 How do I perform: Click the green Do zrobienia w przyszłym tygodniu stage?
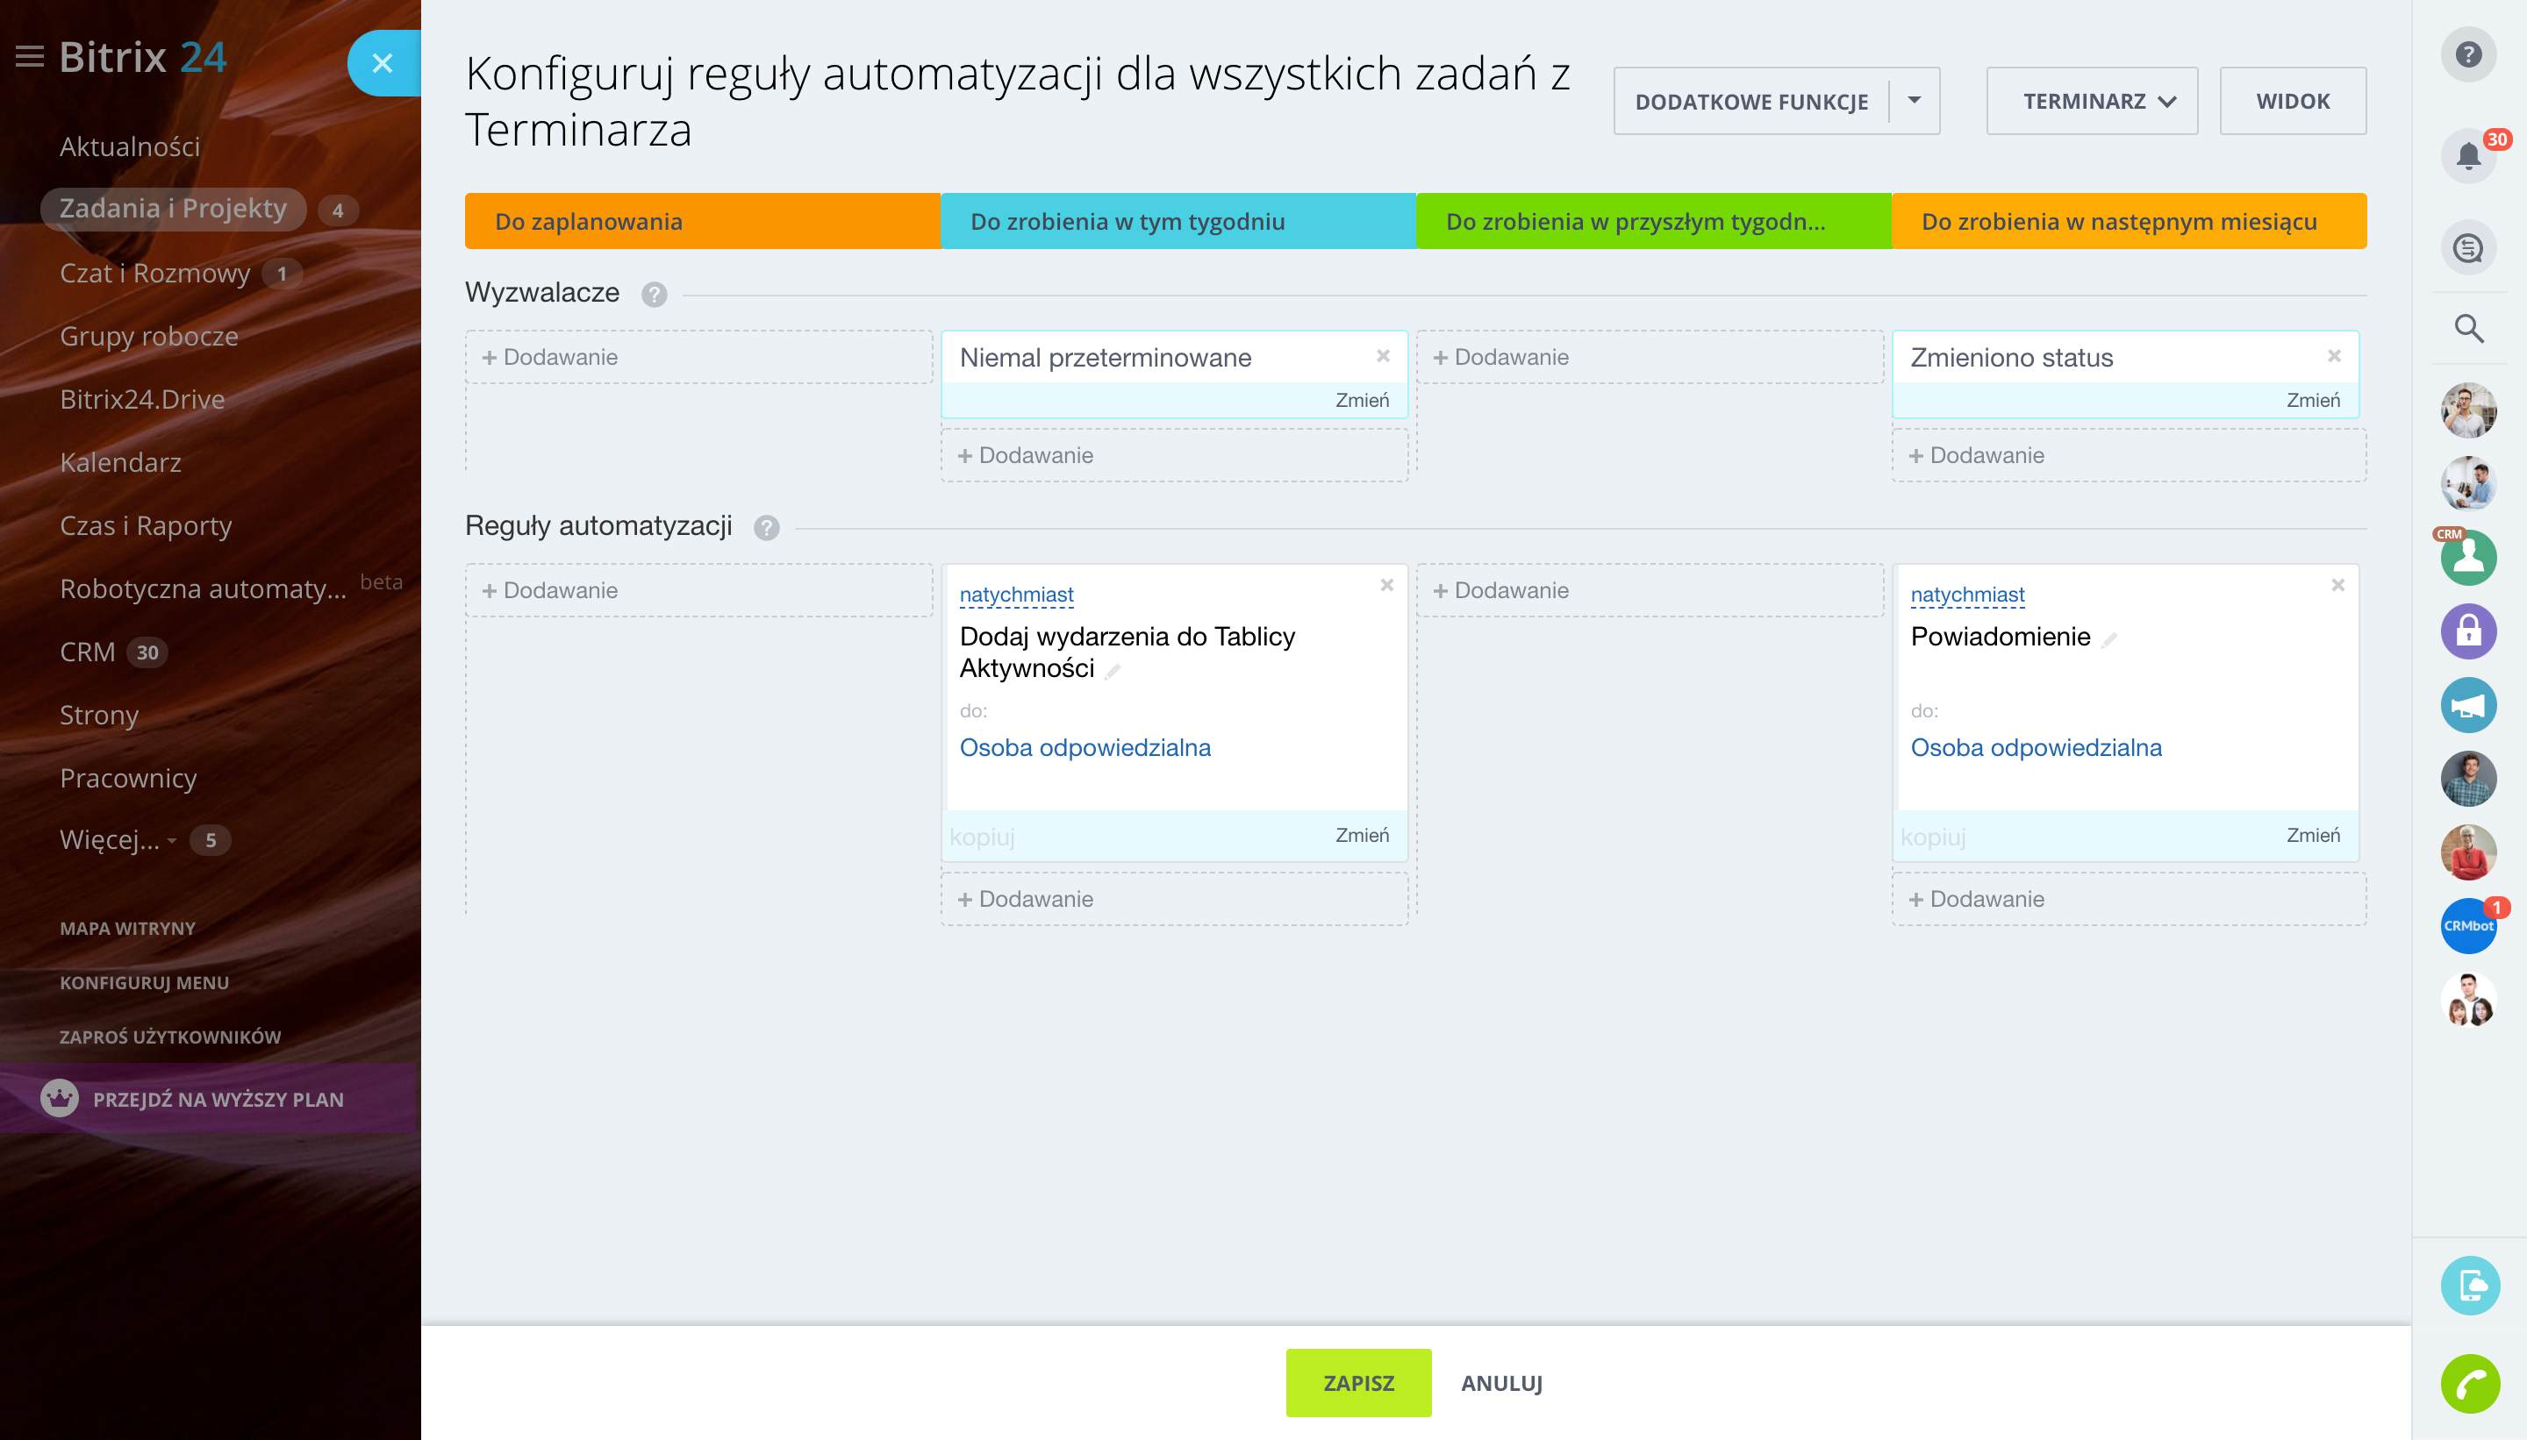[x=1652, y=222]
